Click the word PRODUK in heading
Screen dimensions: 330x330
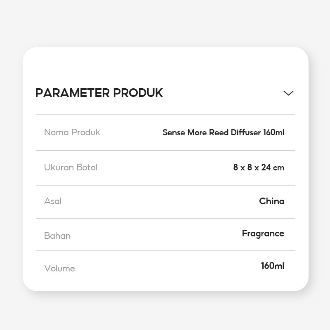coord(138,93)
